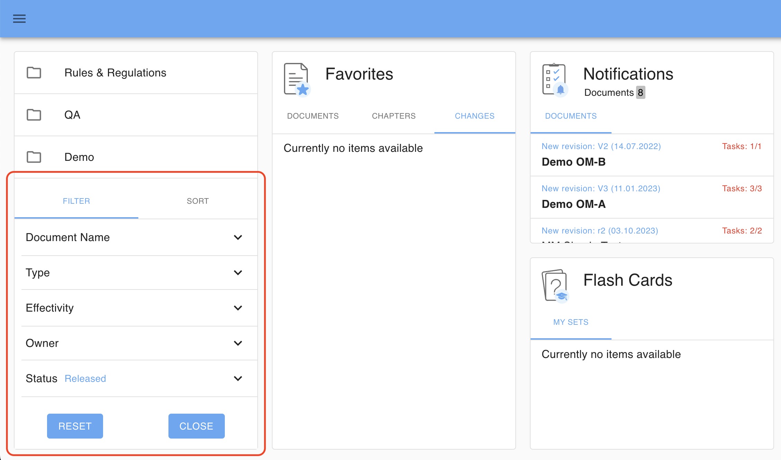Click the Documents count badge 8

(x=640, y=93)
